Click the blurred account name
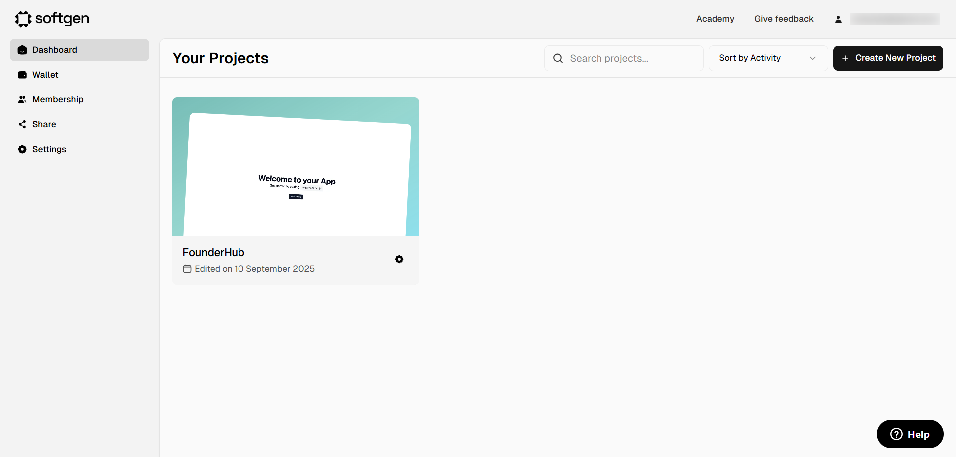This screenshot has height=457, width=956. coord(895,19)
